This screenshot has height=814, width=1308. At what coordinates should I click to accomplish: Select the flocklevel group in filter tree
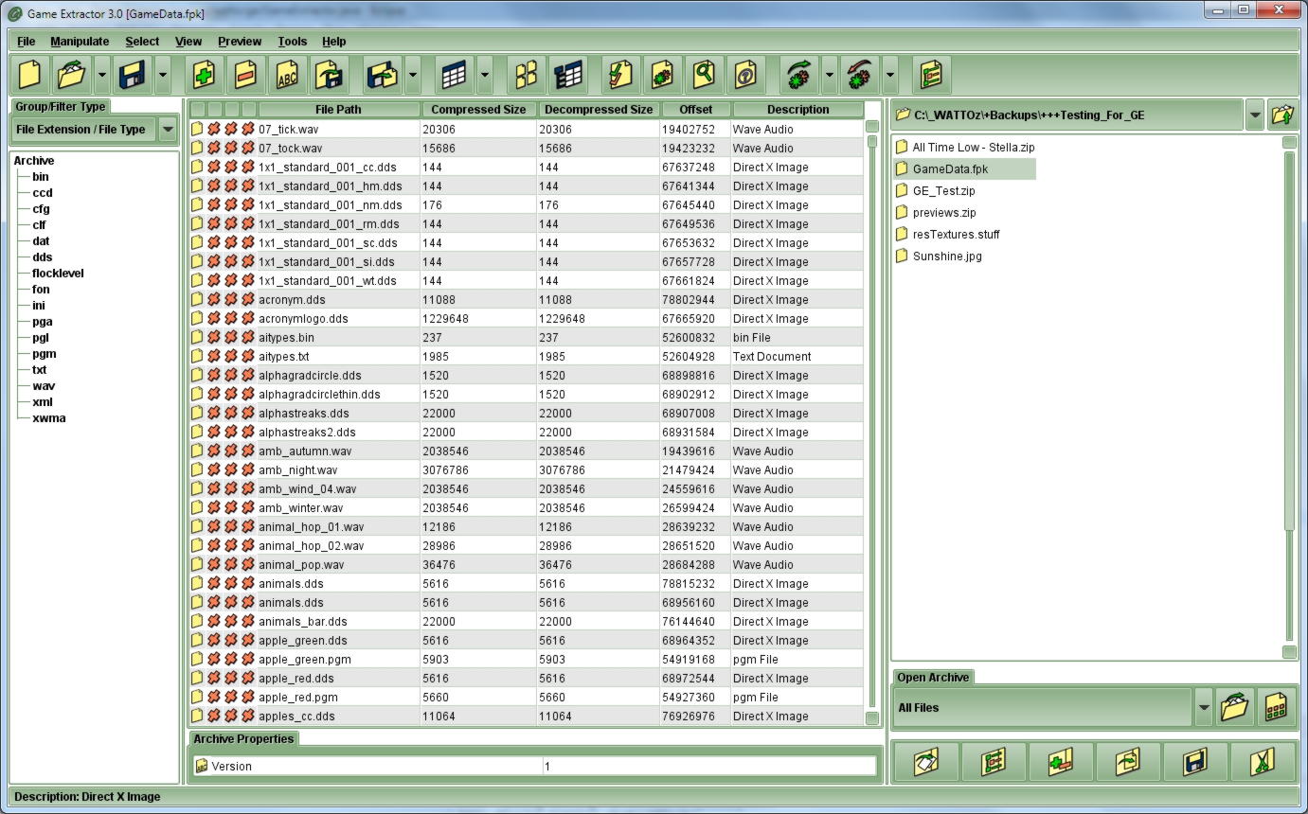[58, 274]
